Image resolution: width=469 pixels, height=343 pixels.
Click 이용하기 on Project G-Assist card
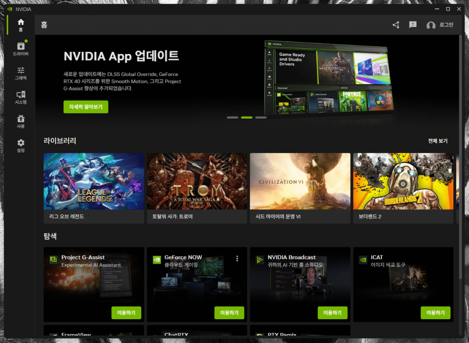pyautogui.click(x=126, y=313)
